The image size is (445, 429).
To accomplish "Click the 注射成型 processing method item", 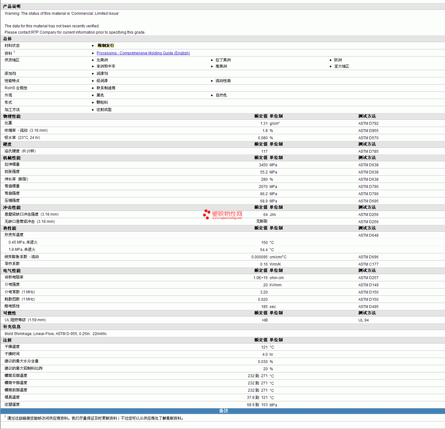I will coord(104,110).
